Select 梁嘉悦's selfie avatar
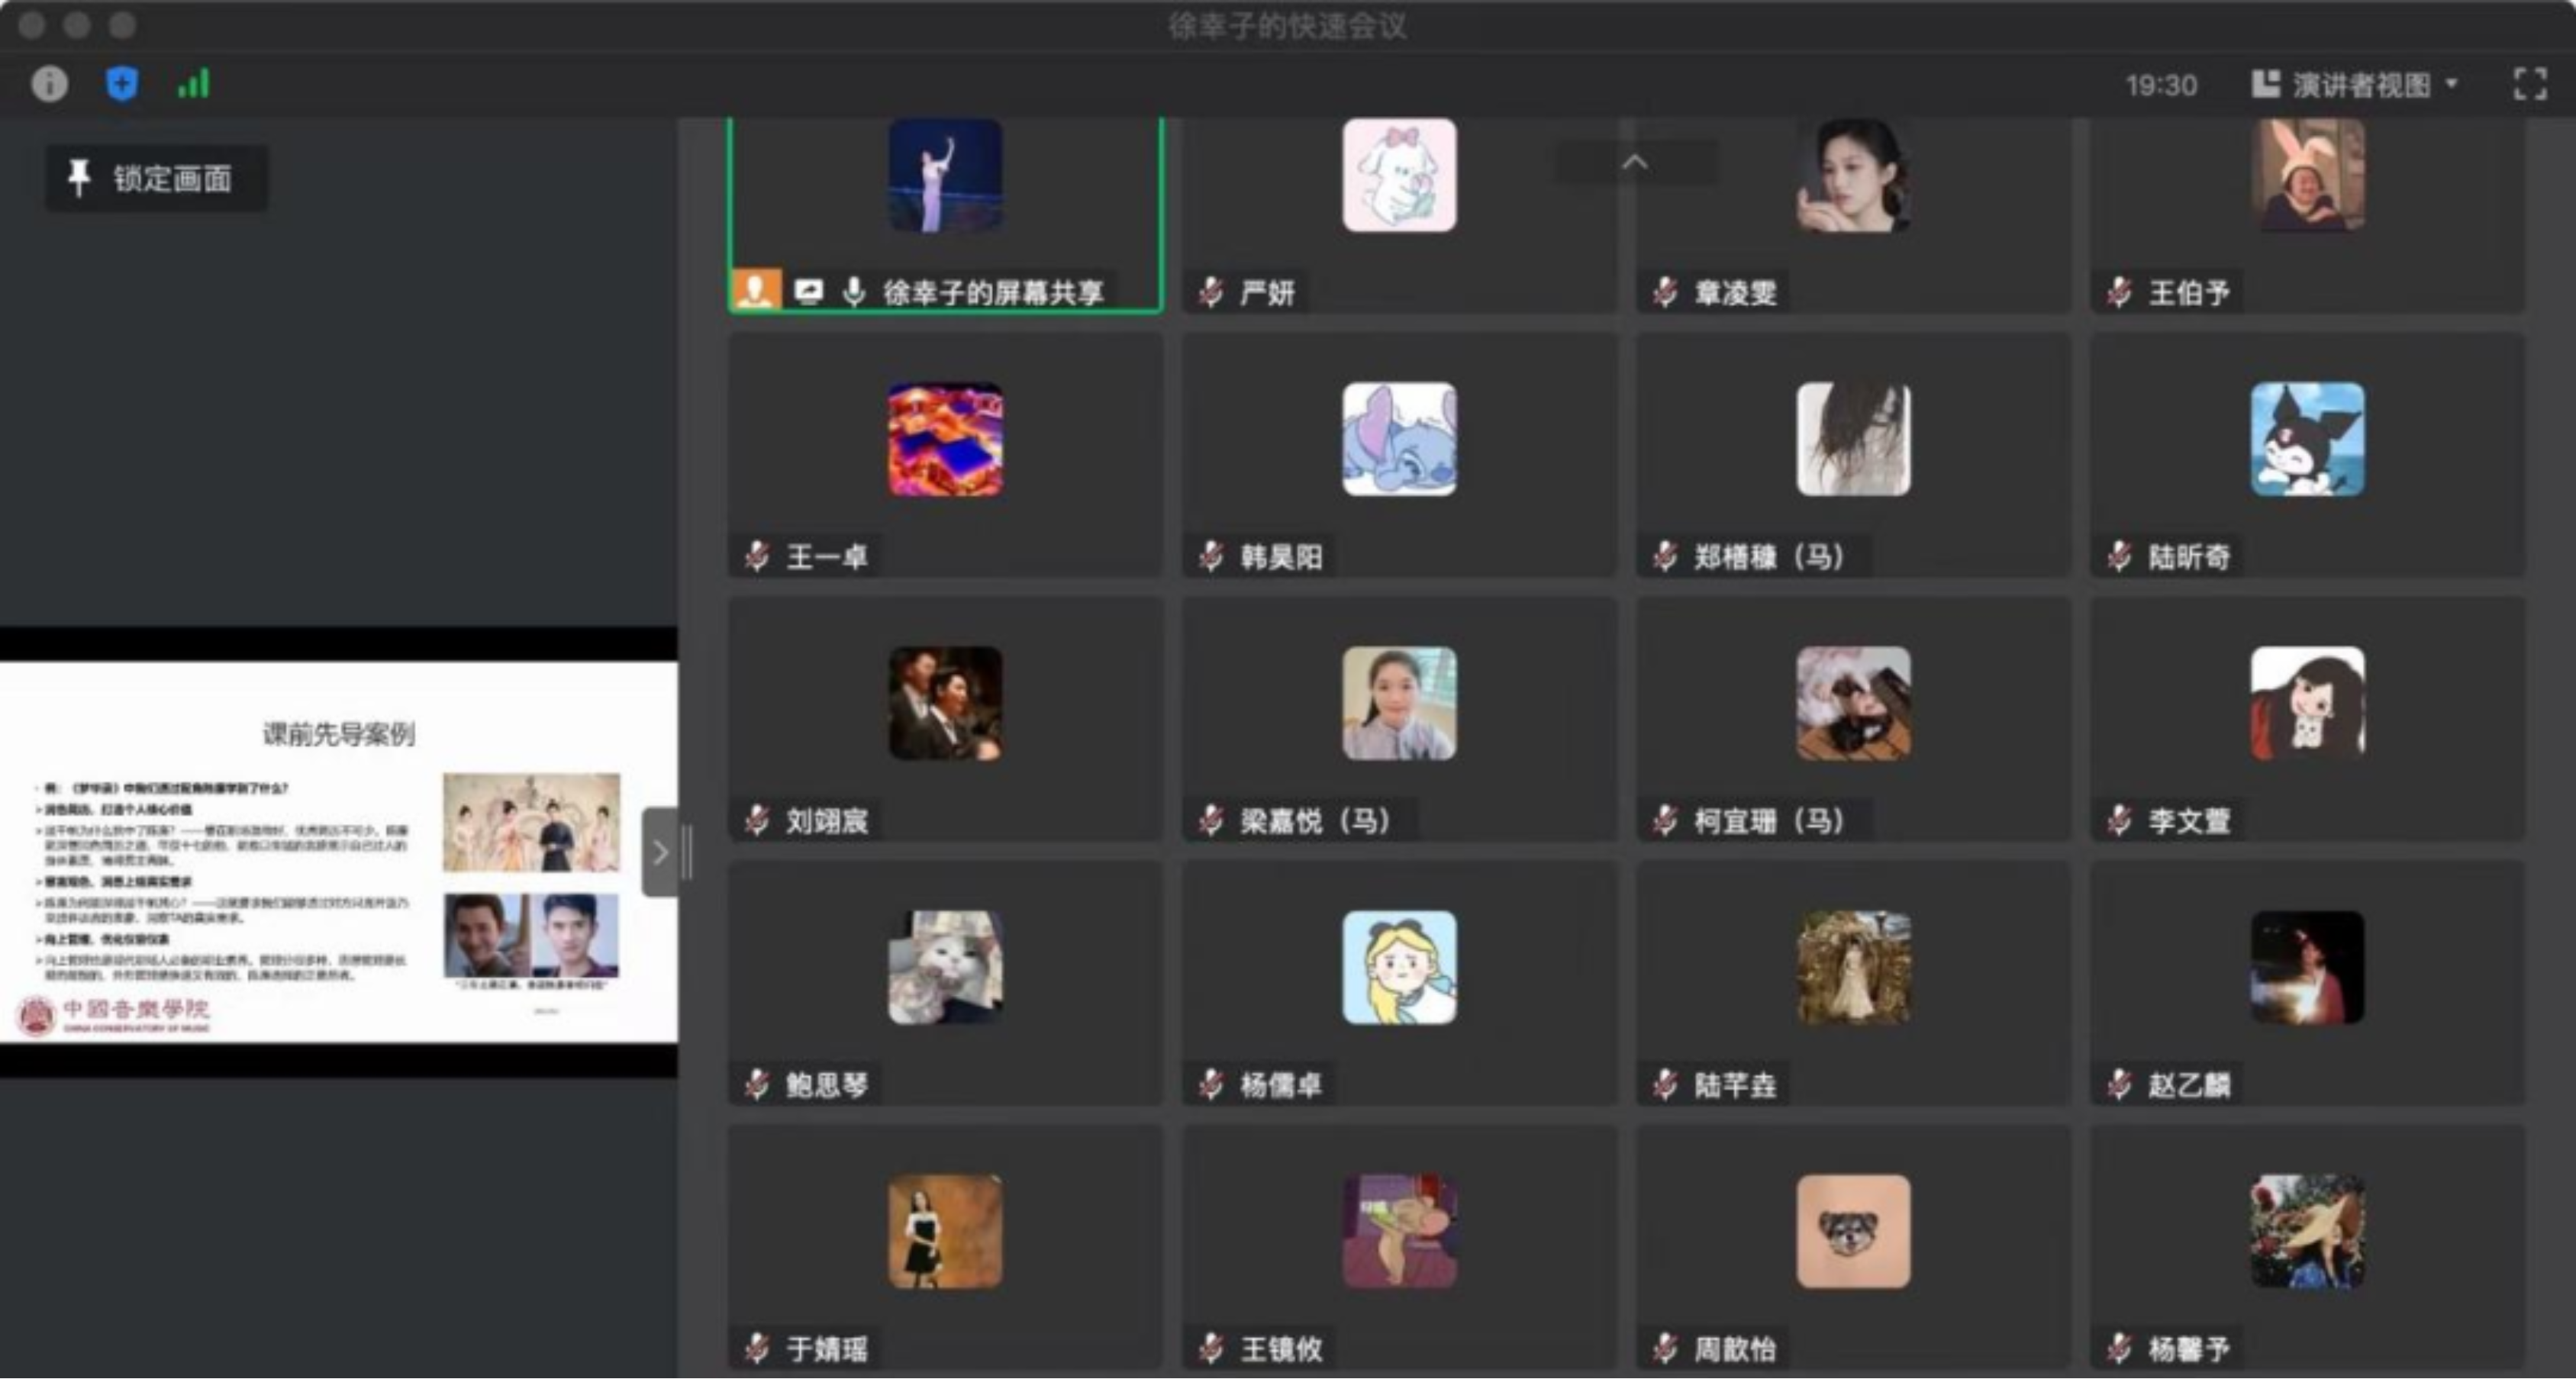The image size is (2576, 1379). coord(1399,703)
